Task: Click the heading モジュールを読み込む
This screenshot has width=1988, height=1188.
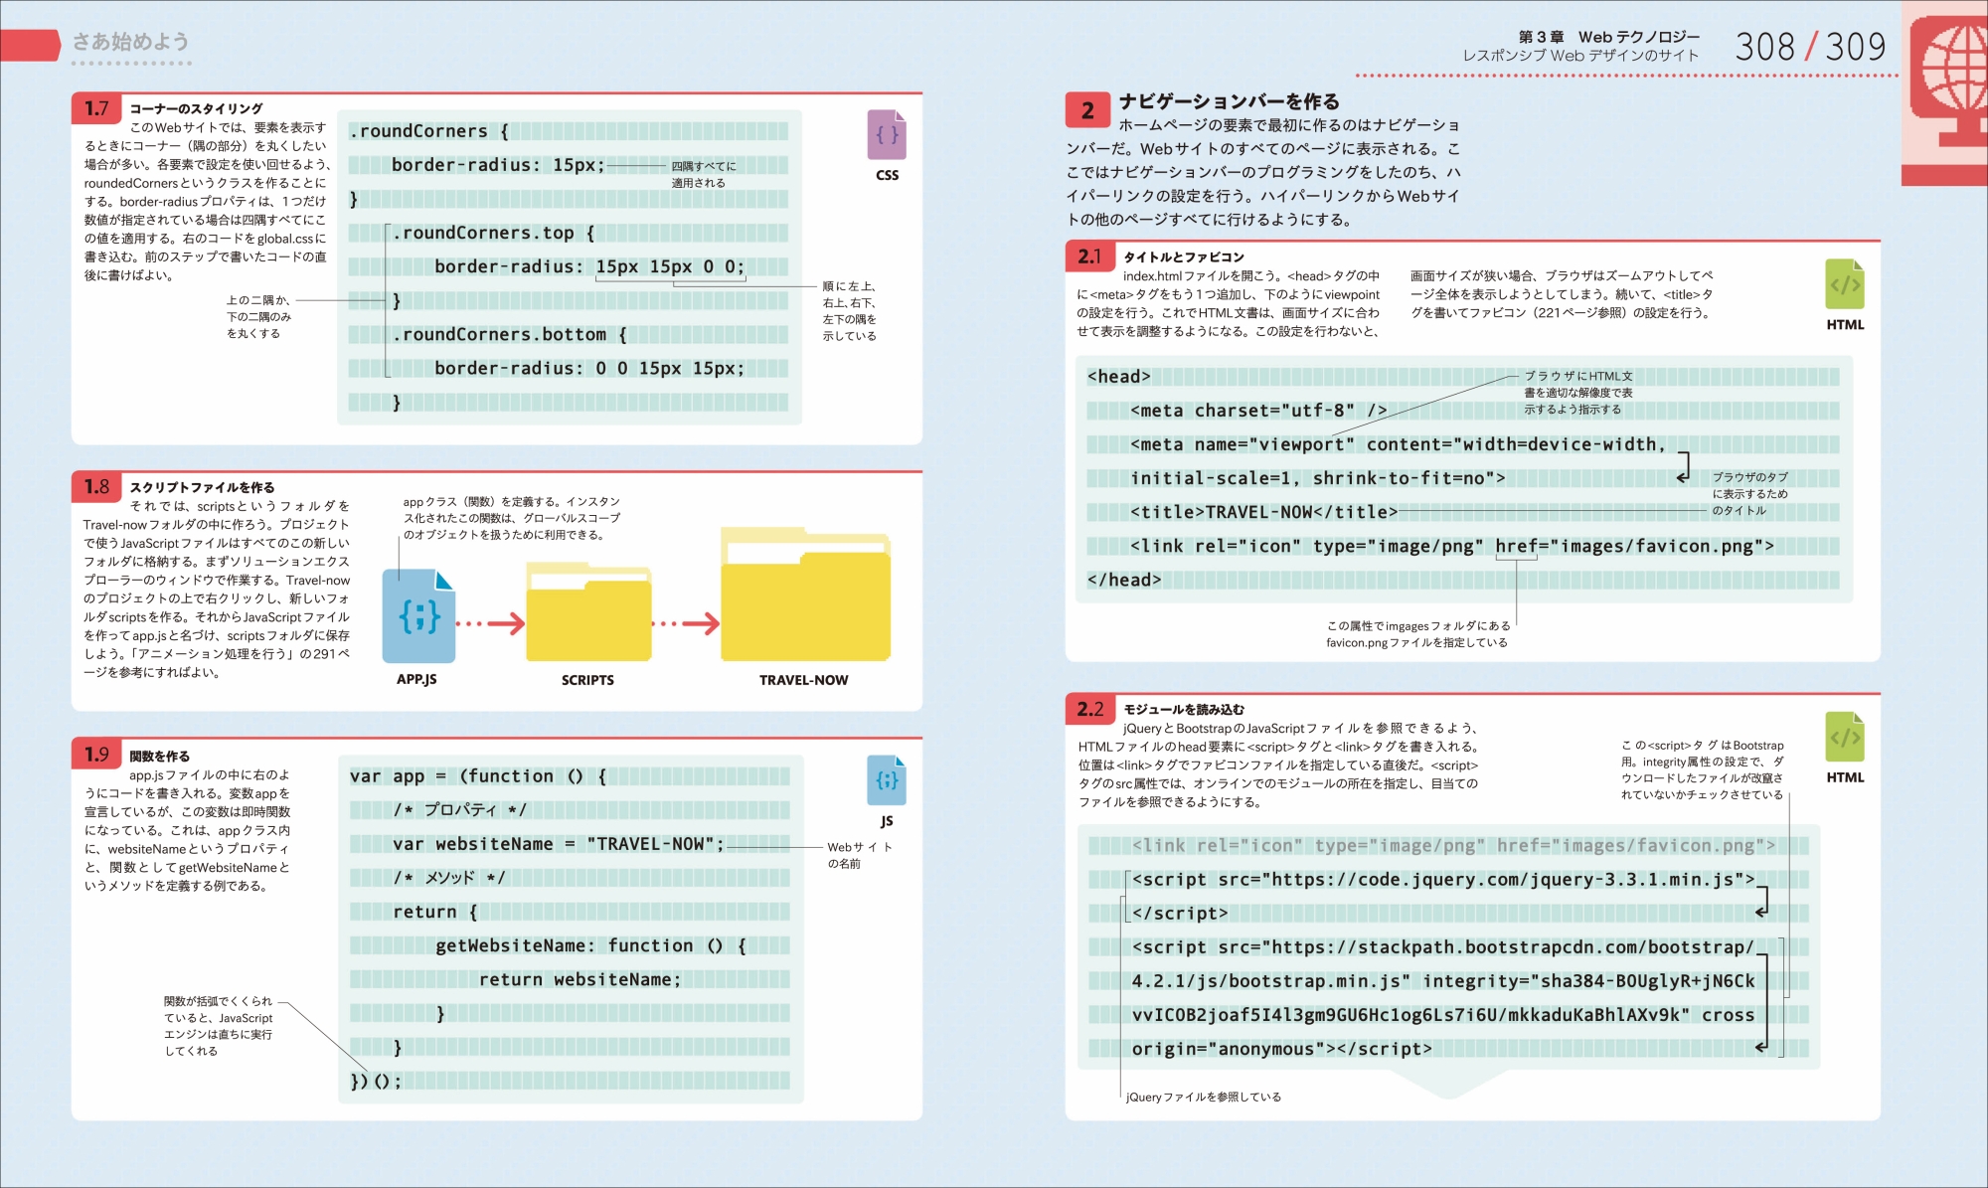Action: (1183, 709)
